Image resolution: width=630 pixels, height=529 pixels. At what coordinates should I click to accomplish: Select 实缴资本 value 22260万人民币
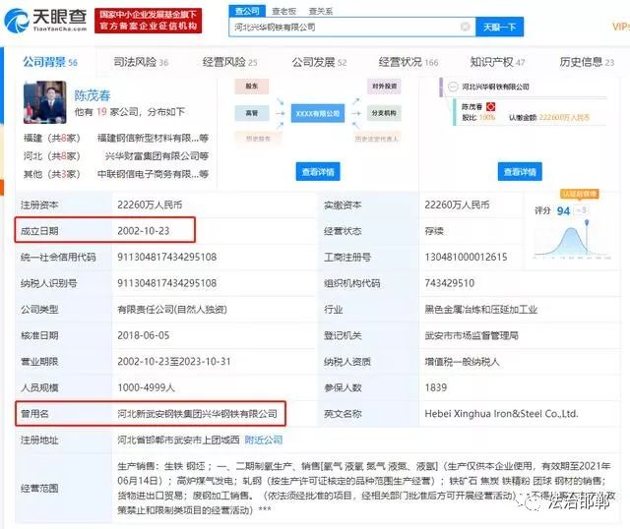pos(457,205)
